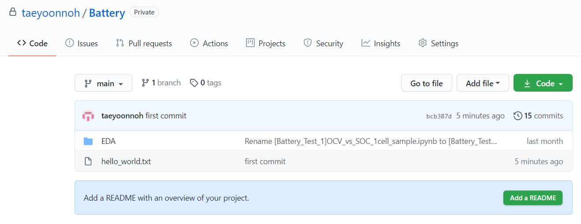Image resolution: width=581 pixels, height=224 pixels.
Task: Open the bcb387d commit hash link
Action: pyautogui.click(x=439, y=116)
